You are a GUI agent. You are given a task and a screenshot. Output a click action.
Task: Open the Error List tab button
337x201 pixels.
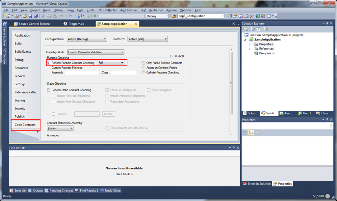point(18,190)
